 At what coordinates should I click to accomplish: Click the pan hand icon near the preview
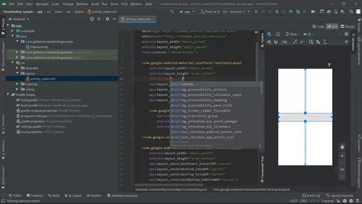coord(342,147)
